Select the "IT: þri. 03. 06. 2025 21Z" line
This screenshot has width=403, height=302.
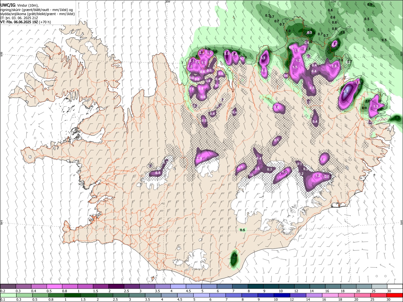(19, 18)
